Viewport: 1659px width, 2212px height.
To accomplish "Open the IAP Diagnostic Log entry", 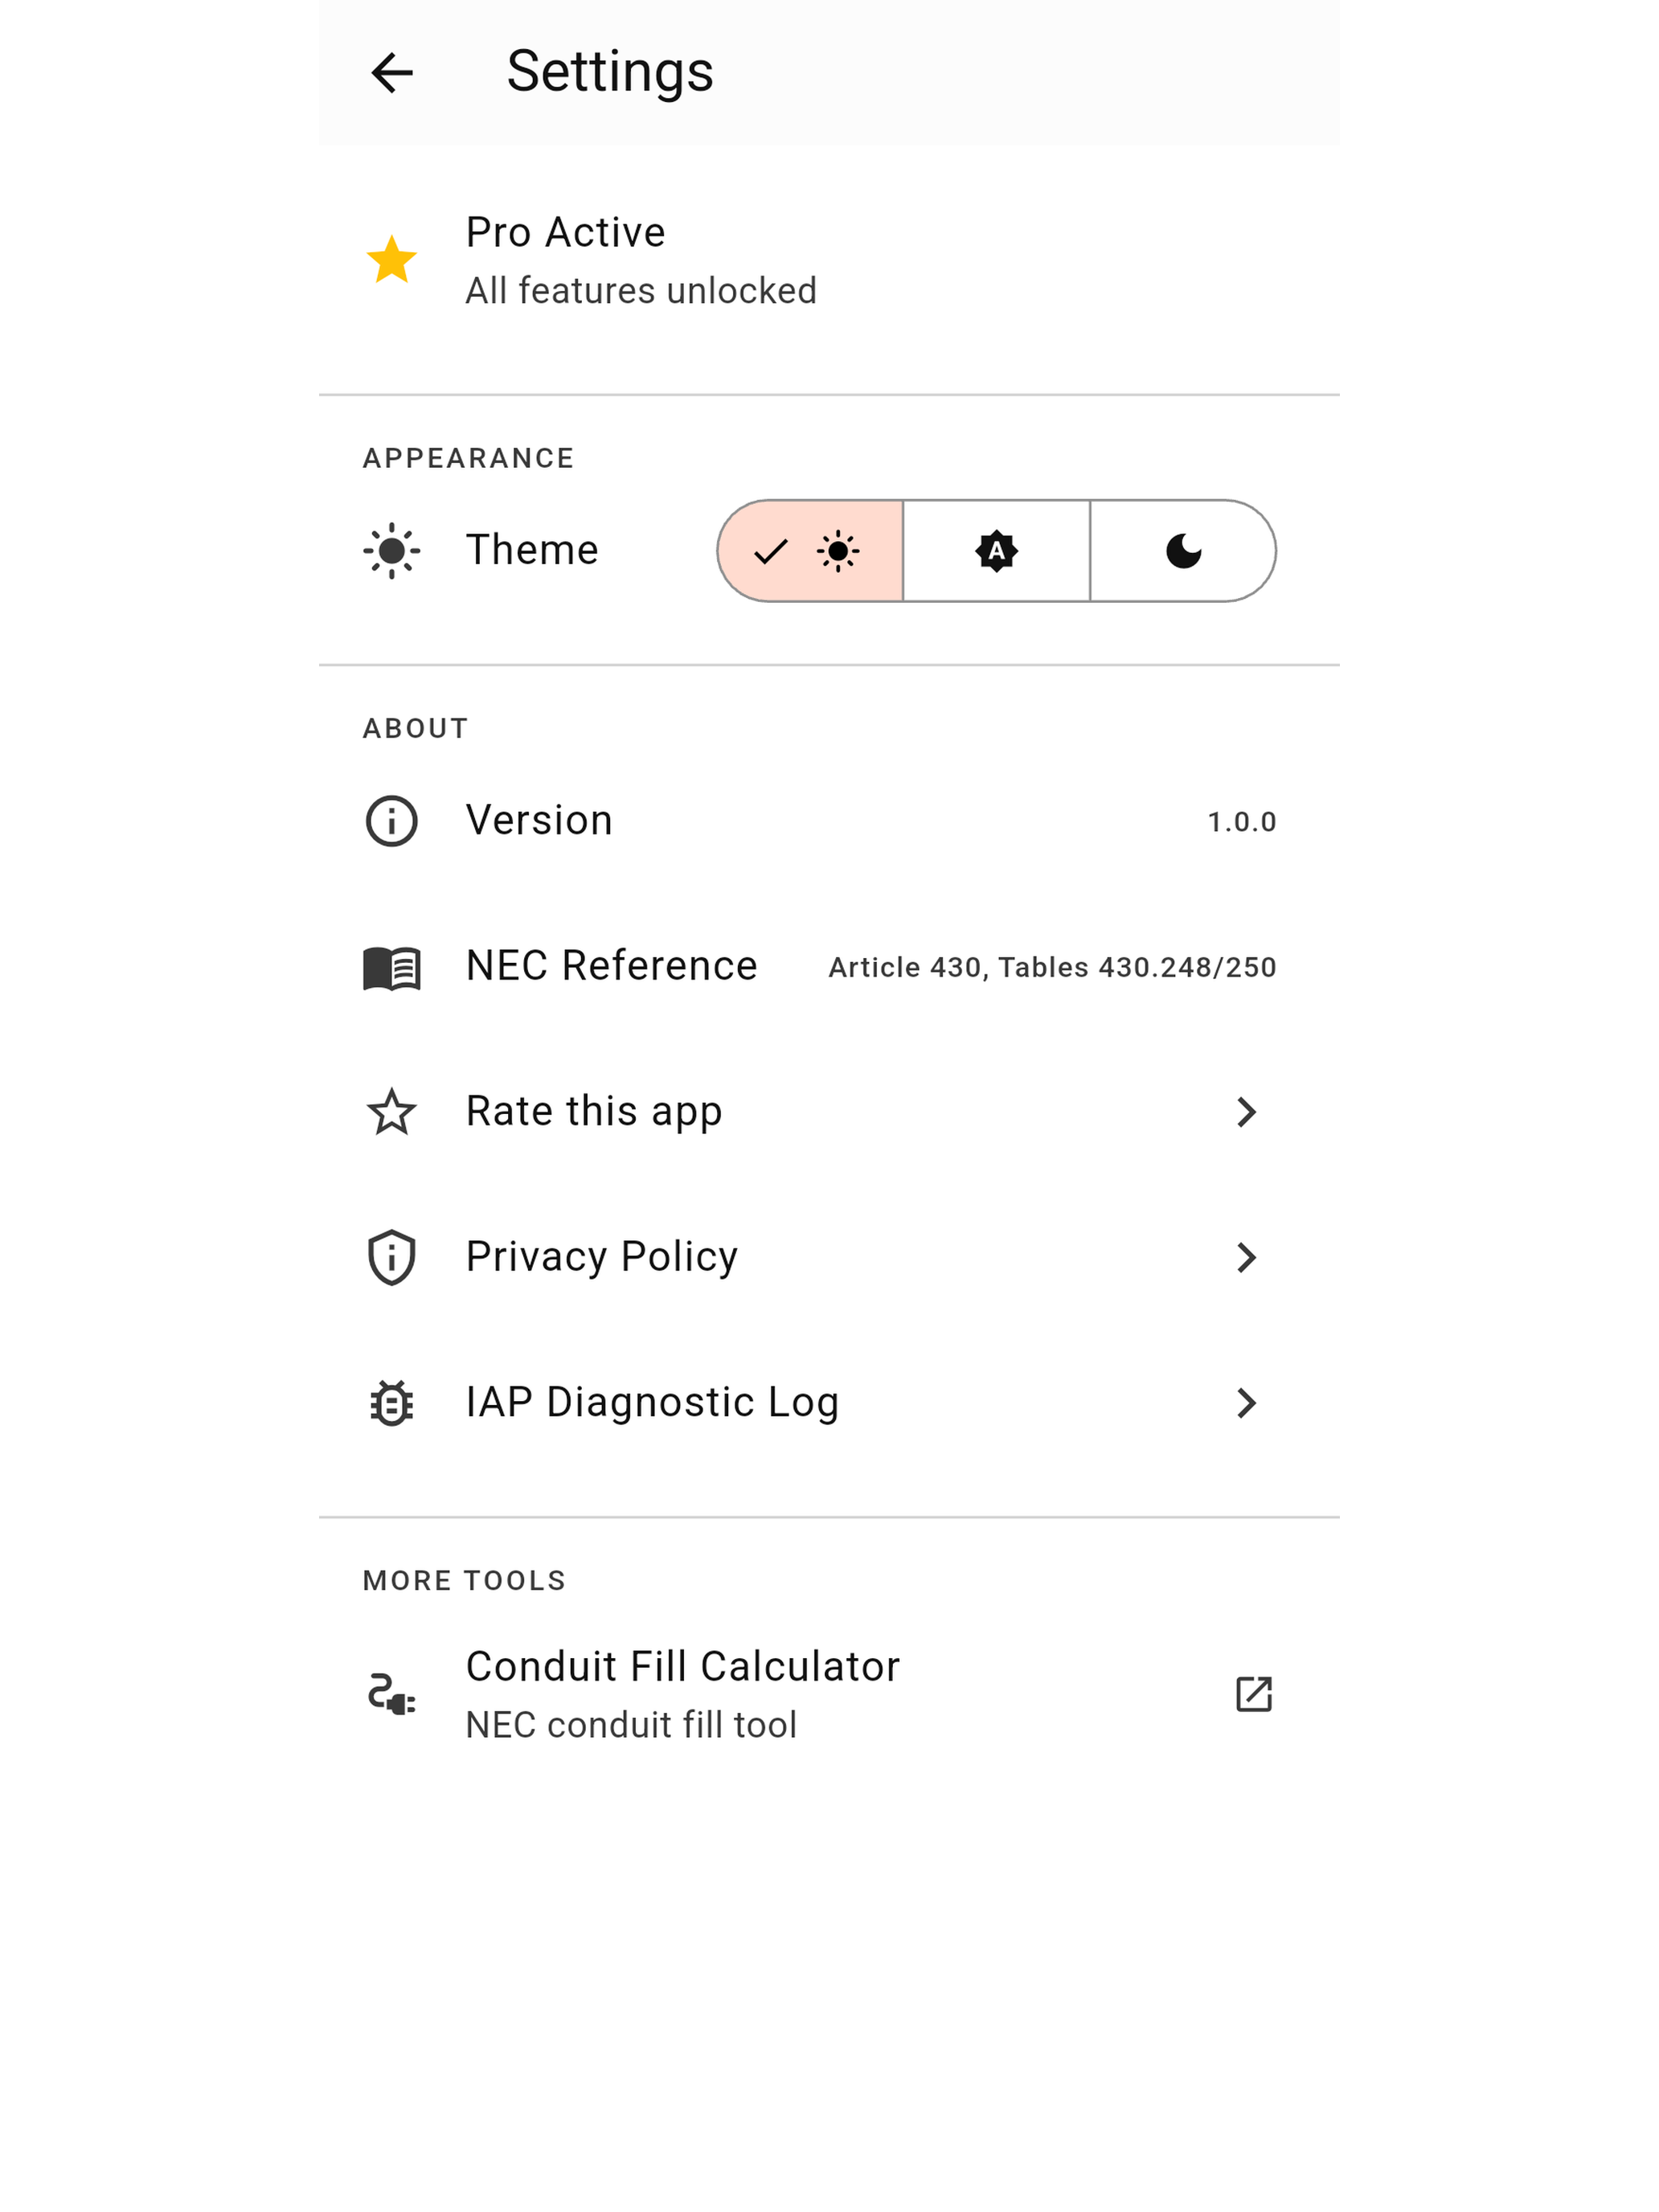I will click(829, 1403).
